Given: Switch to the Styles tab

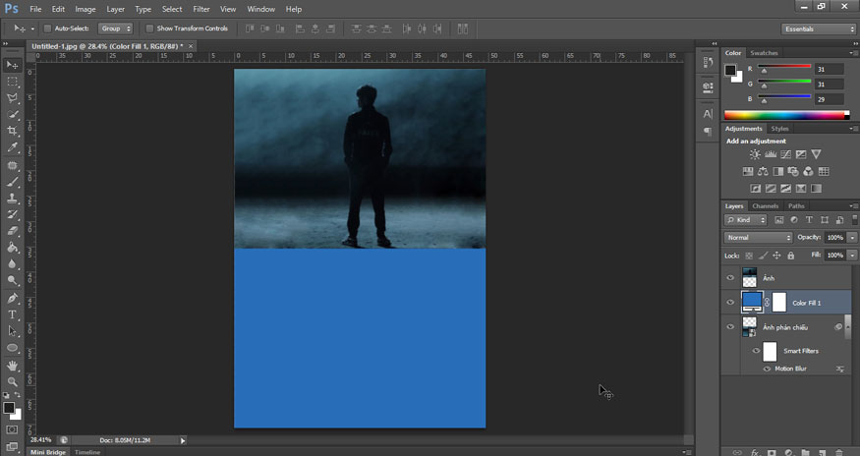Looking at the screenshot, I should pos(779,129).
